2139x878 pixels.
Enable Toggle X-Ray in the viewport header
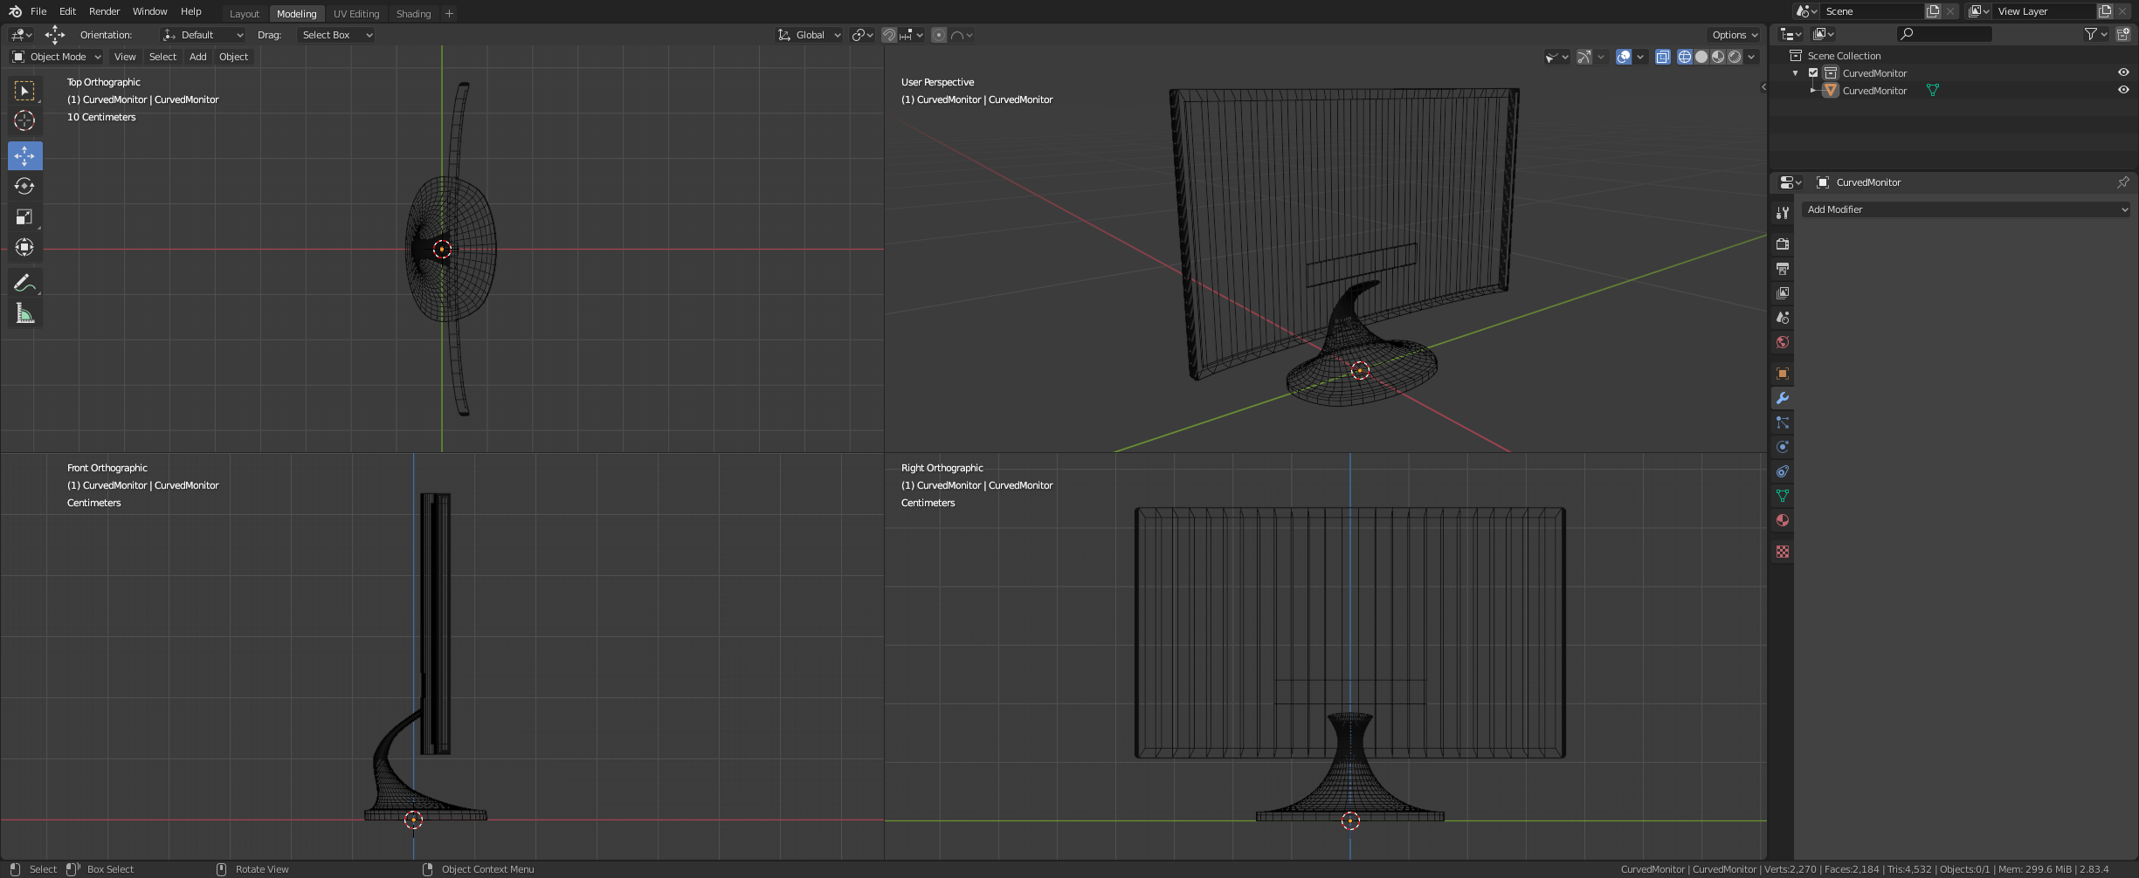(1663, 57)
